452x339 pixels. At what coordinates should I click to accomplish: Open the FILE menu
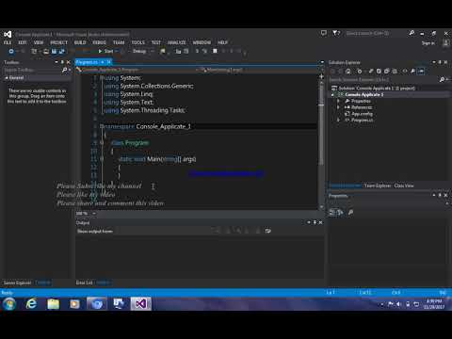pyautogui.click(x=8, y=42)
